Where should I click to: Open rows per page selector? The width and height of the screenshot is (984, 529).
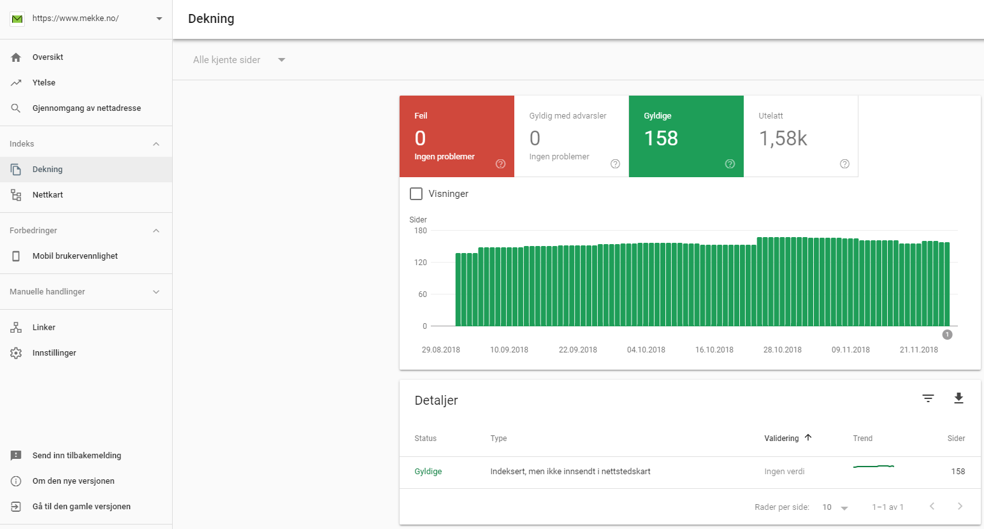[x=834, y=507]
